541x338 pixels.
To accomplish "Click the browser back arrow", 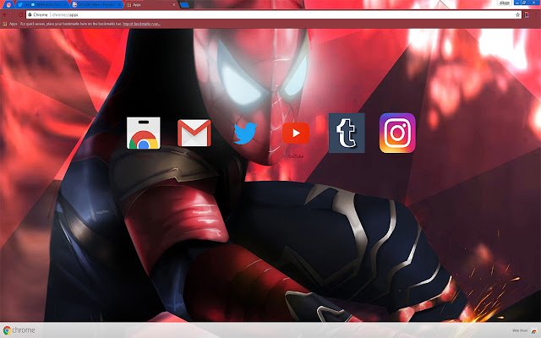I will click(5, 15).
